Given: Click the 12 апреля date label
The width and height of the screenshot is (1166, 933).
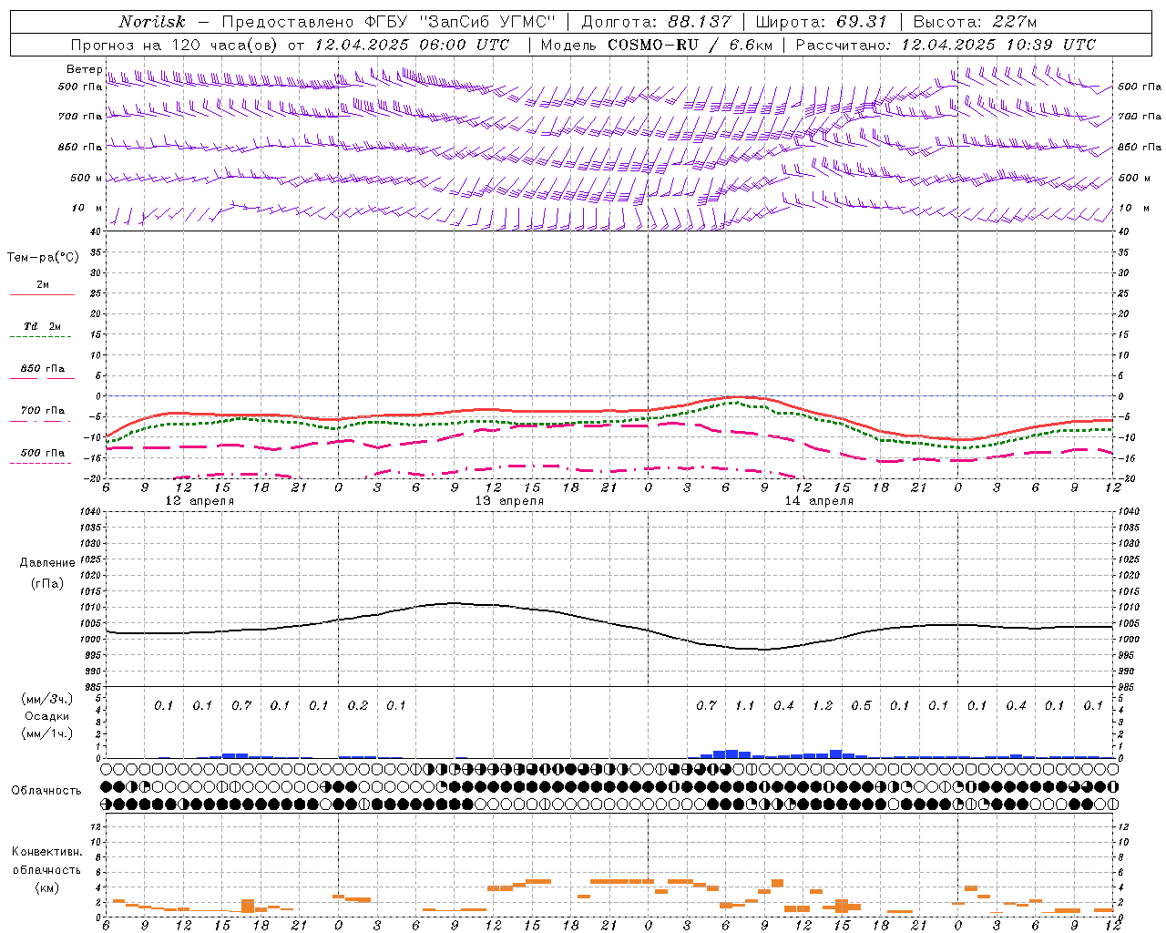Looking at the screenshot, I should coord(199,501).
